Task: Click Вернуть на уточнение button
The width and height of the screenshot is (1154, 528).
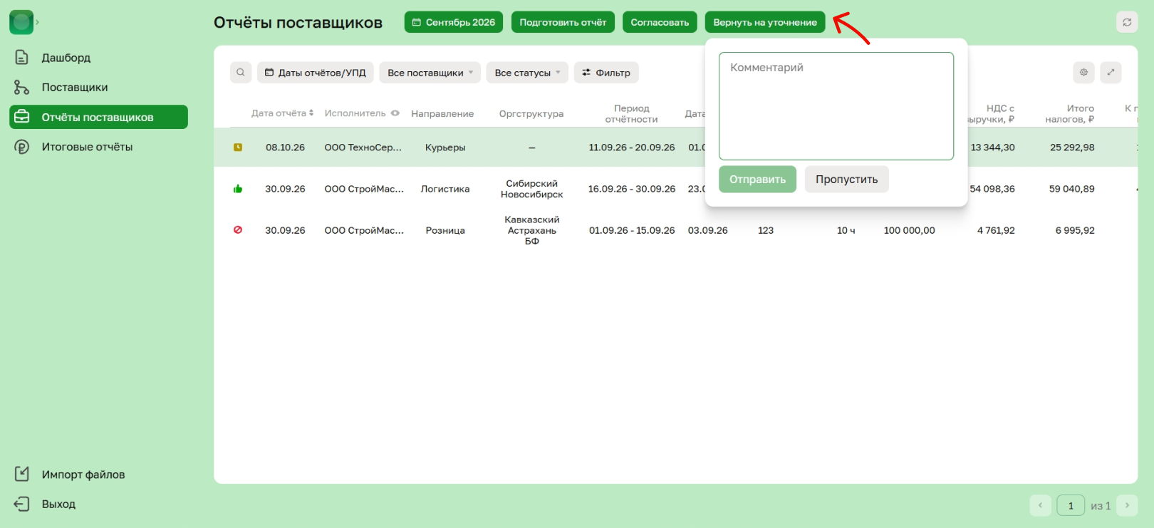Action: (765, 22)
